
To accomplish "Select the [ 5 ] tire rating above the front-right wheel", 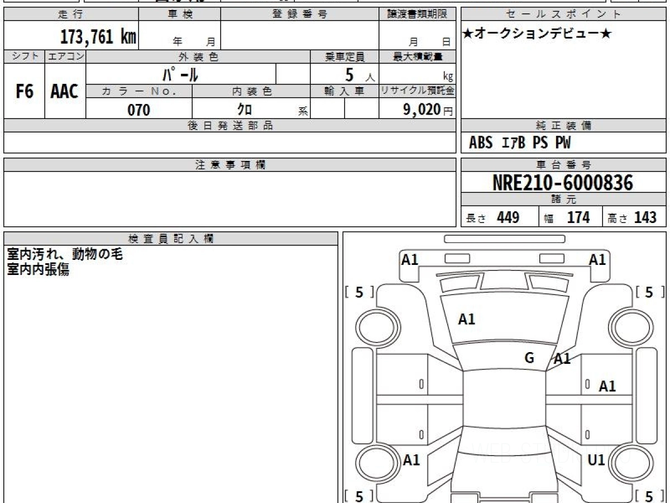I will pyautogui.click(x=650, y=292).
